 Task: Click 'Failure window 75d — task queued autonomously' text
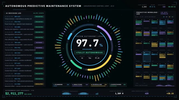19,81
